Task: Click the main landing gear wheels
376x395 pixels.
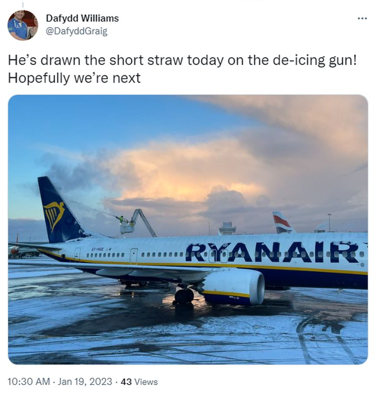Action: click(184, 296)
